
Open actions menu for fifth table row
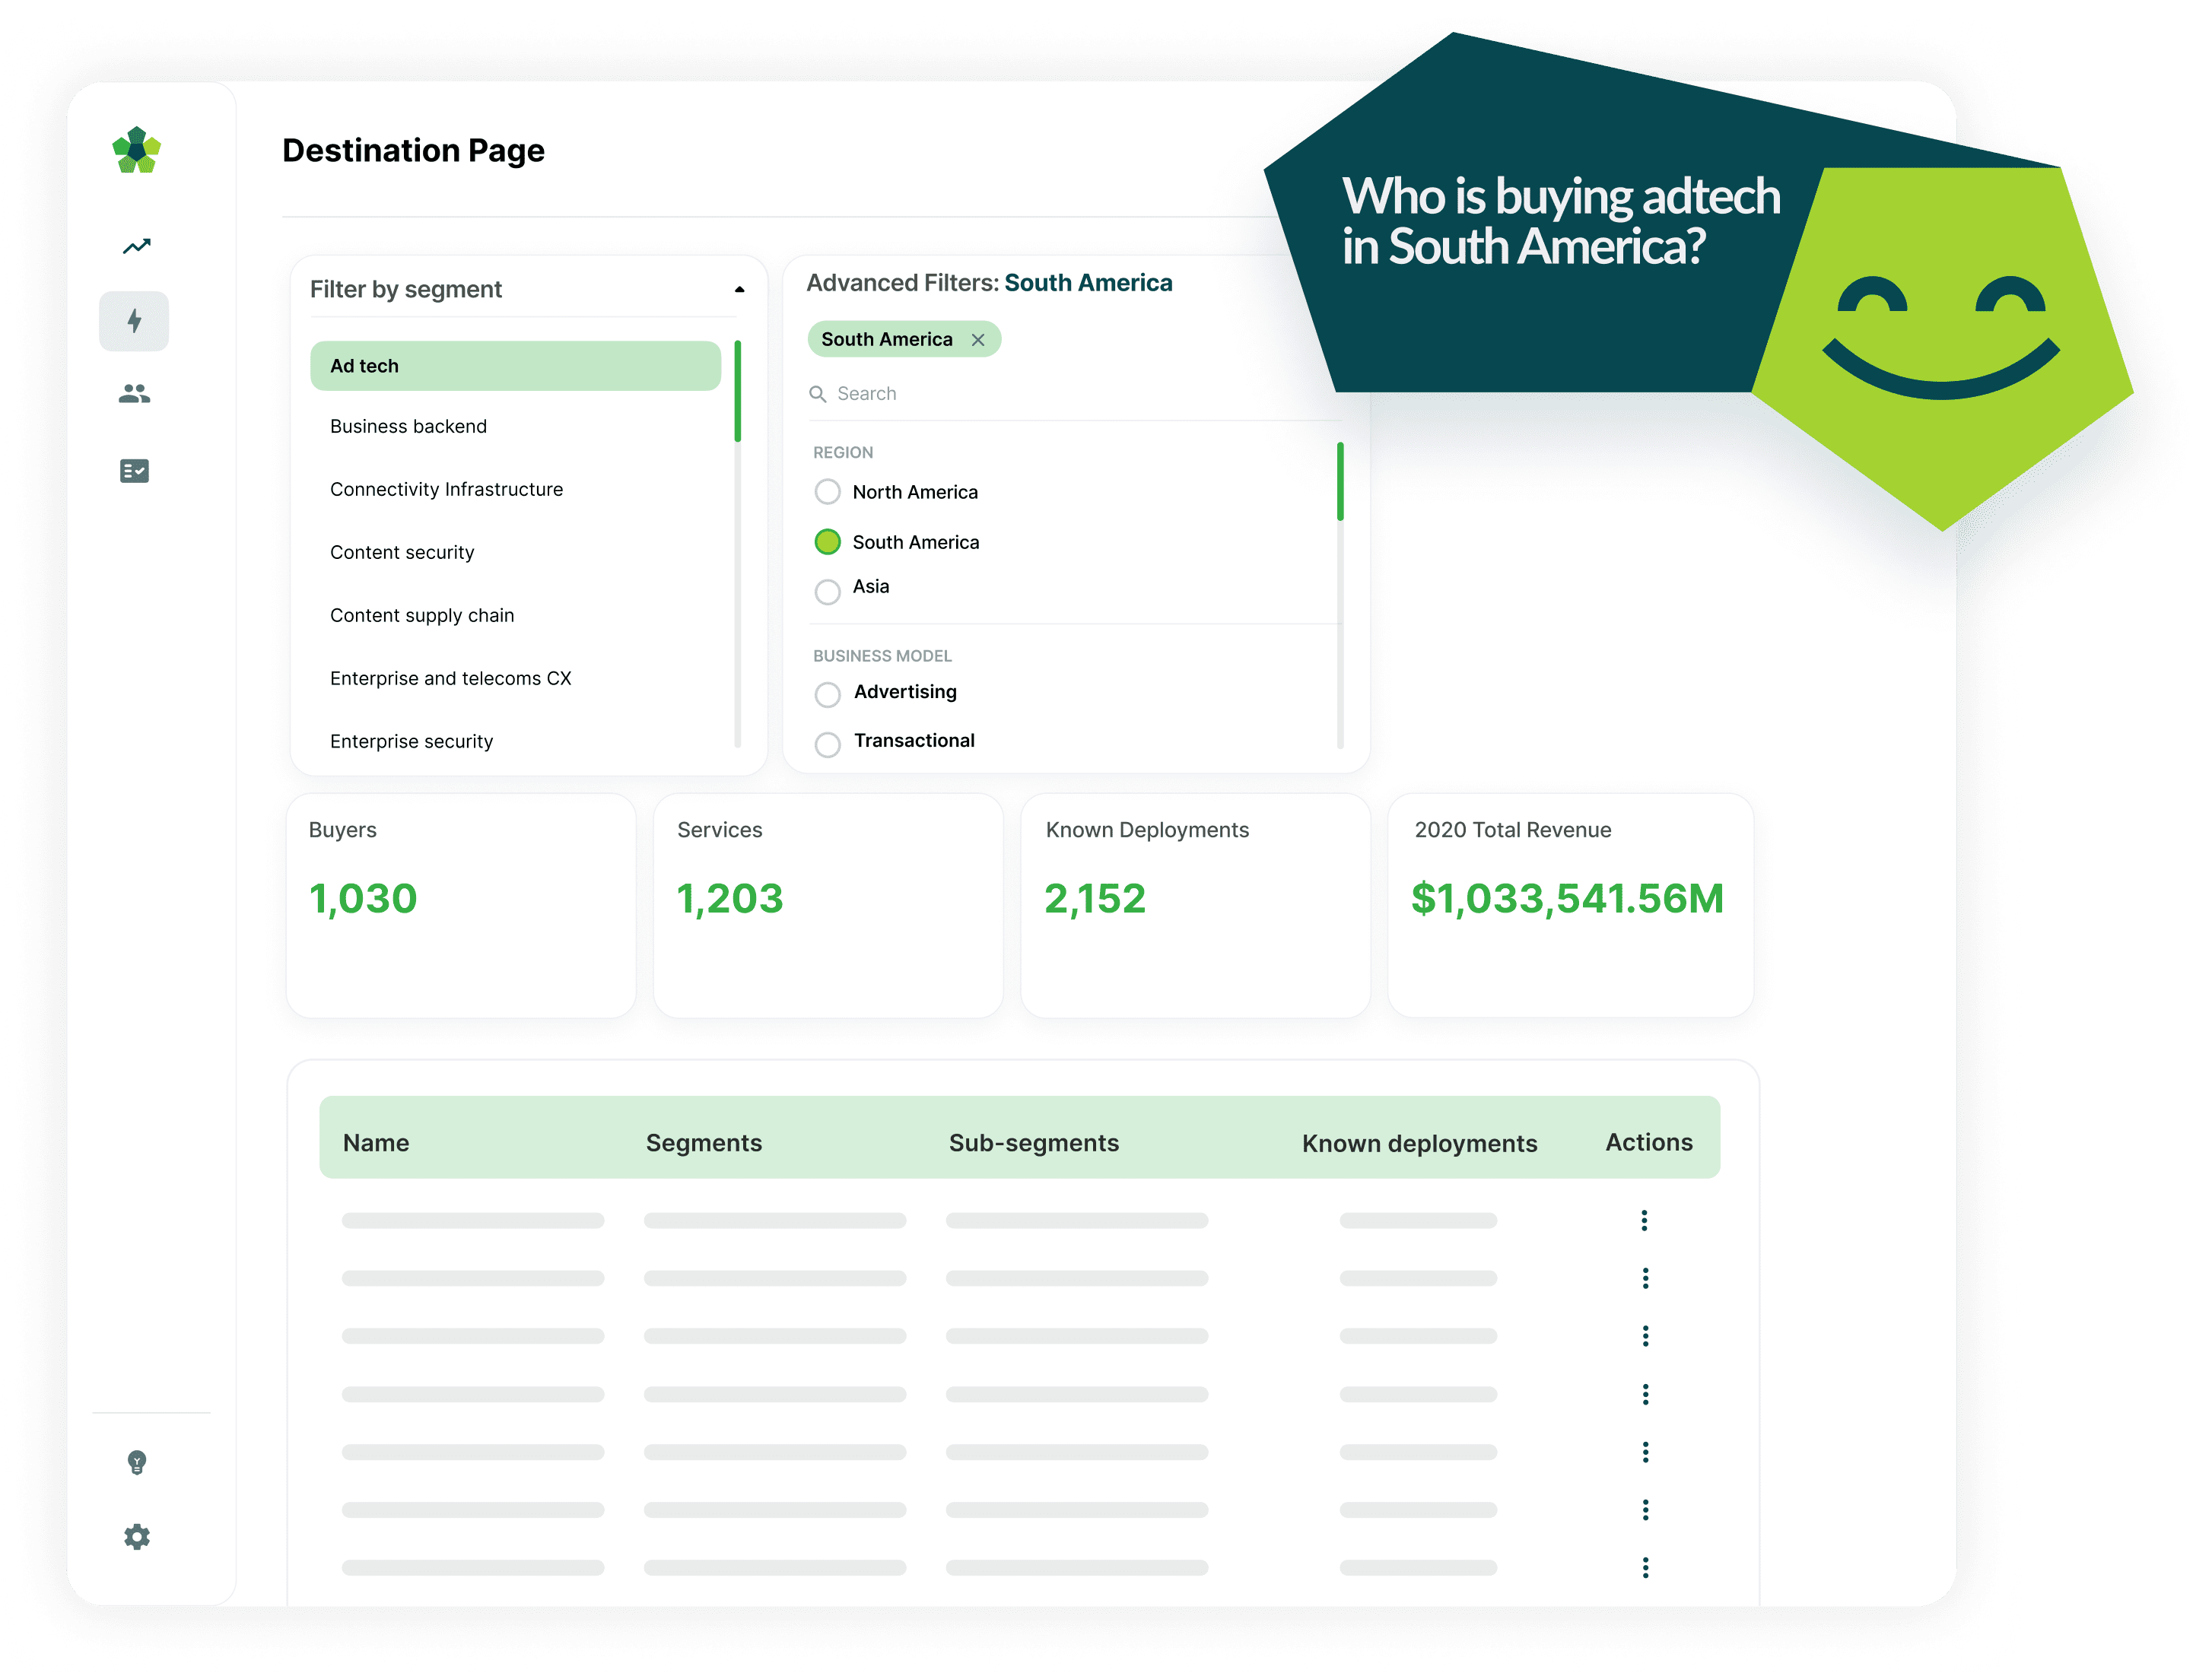click(x=1645, y=1452)
